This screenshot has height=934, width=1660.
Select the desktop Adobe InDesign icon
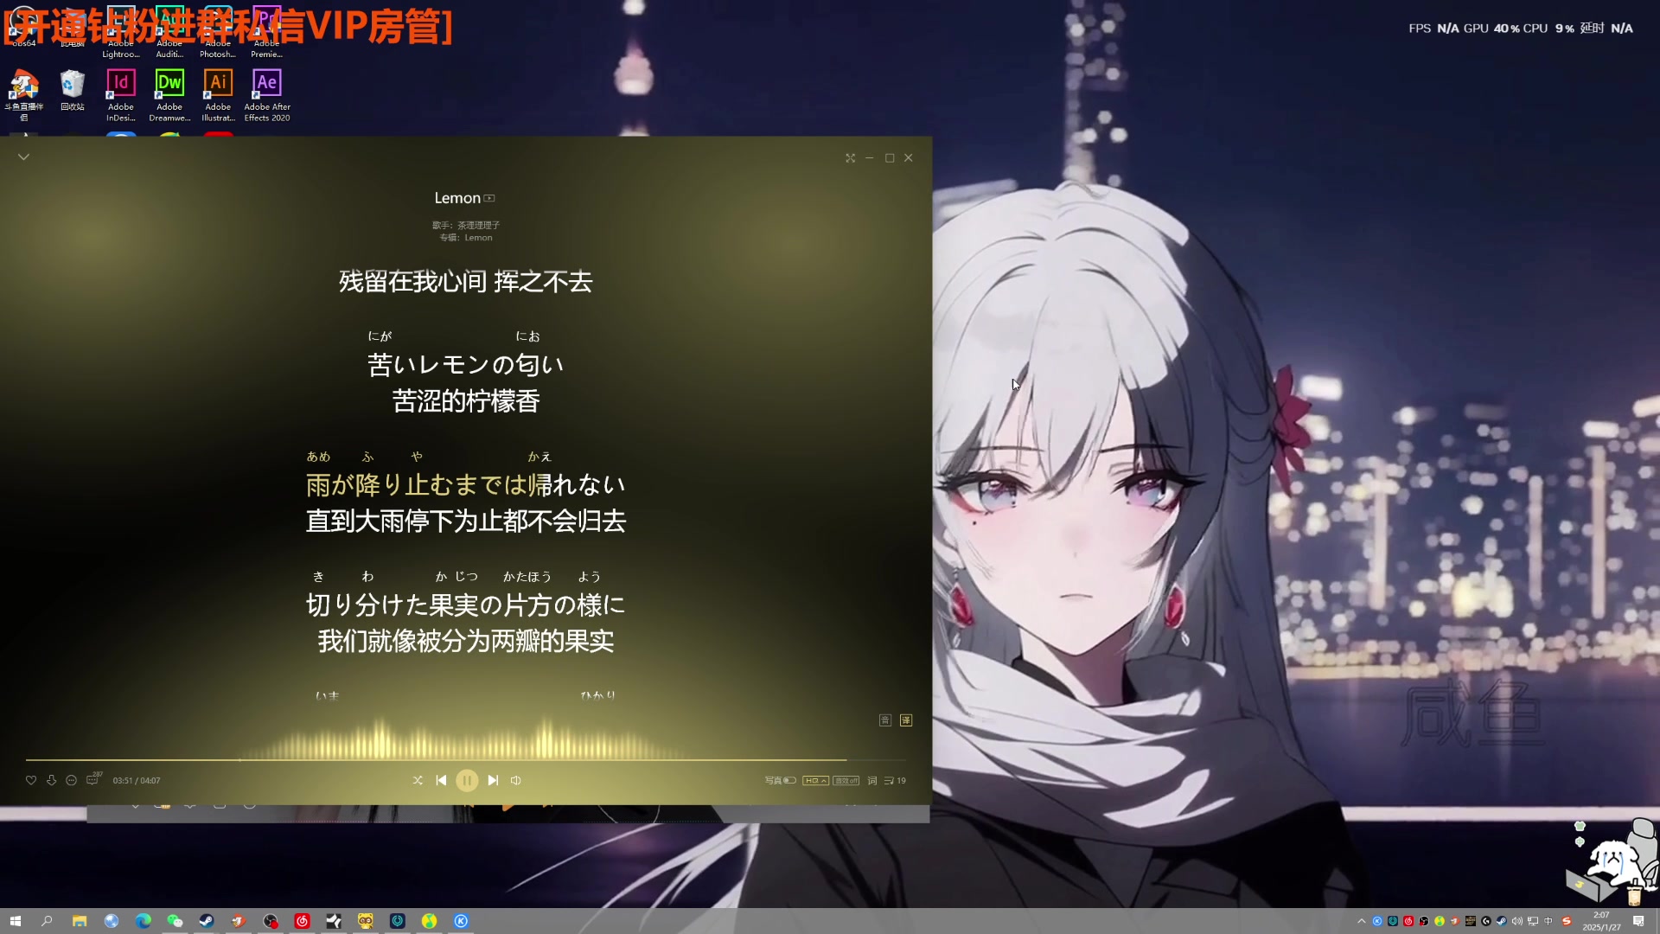121,95
